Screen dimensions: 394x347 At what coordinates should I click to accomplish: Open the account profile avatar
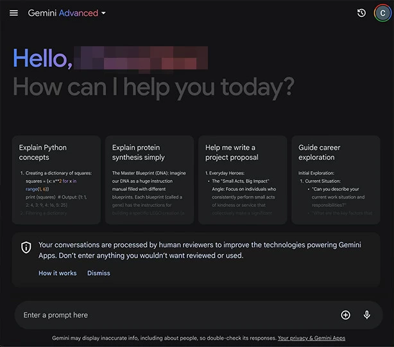coord(382,13)
